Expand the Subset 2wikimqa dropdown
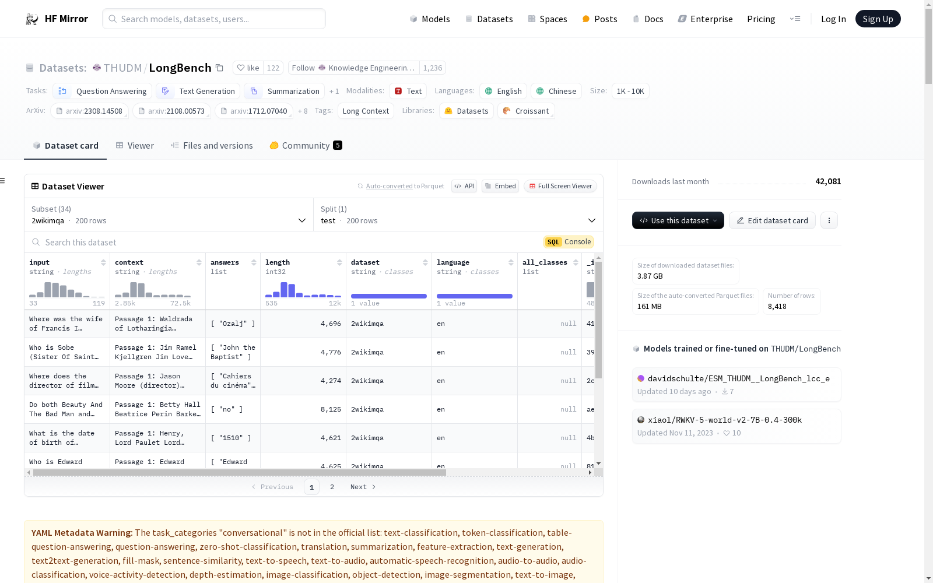The width and height of the screenshot is (933, 583). click(x=169, y=215)
